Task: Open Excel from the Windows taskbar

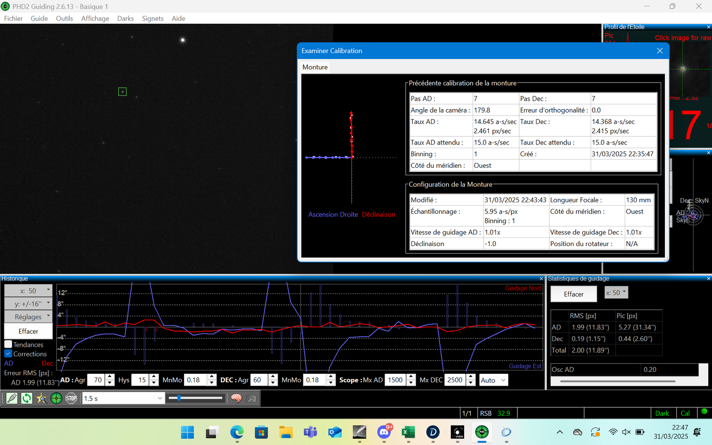Action: point(408,432)
